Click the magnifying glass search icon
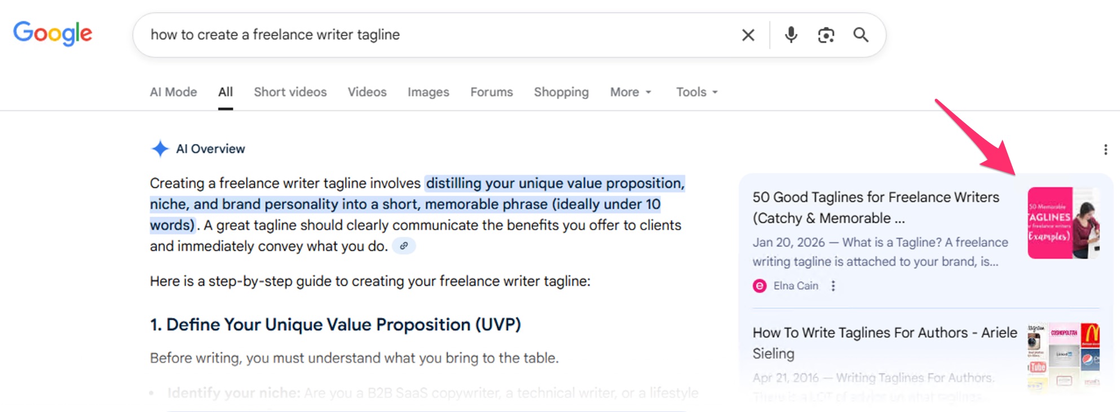 (861, 35)
